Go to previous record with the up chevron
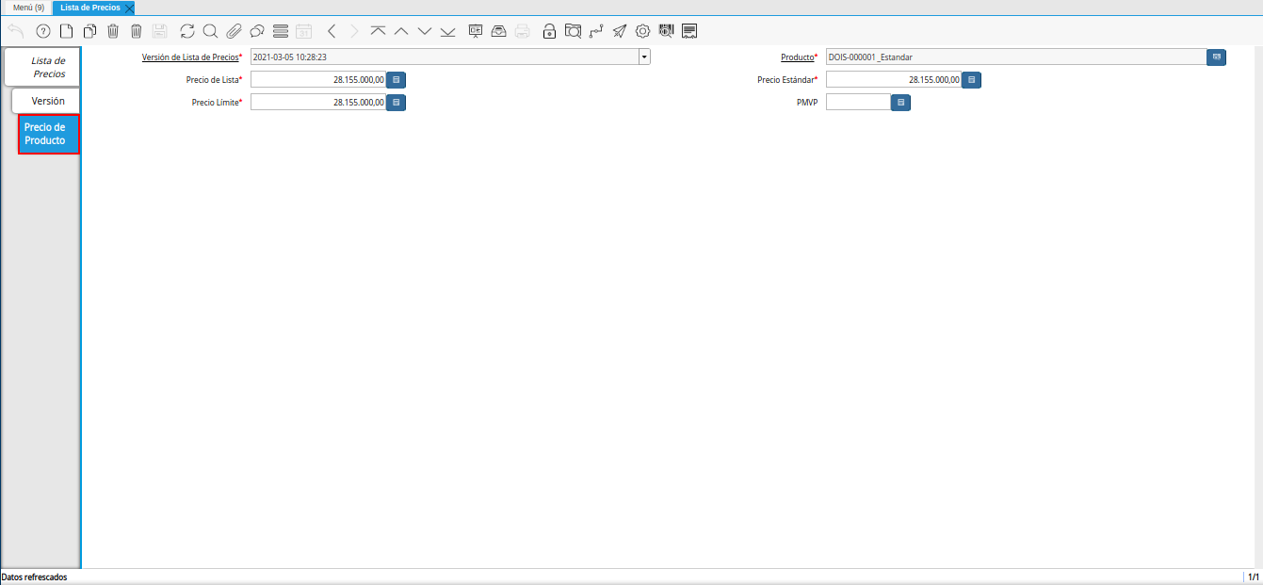 (x=401, y=31)
